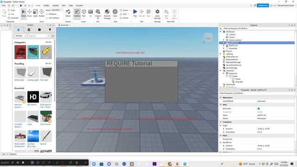
Task: Open Toolbox Creations tab
Action: [x=50, y=30]
